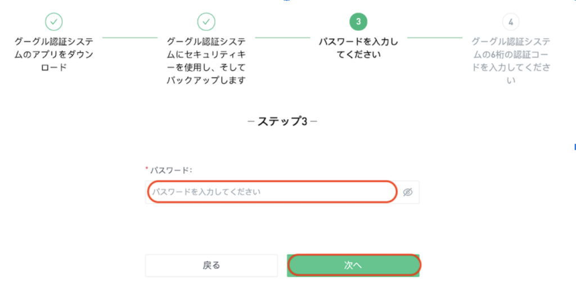Click the red required asterisk by パスワード
576x293 pixels.
point(147,169)
